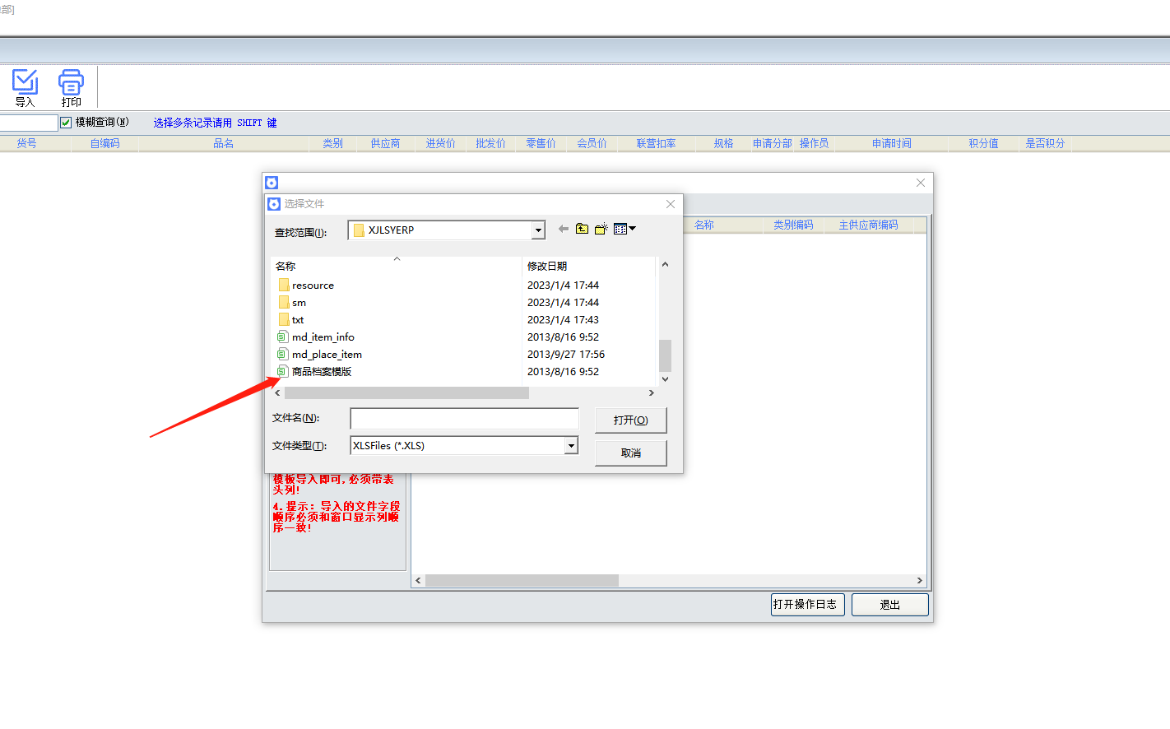Create a new folder icon in dialog
This screenshot has width=1170, height=729.
click(601, 229)
